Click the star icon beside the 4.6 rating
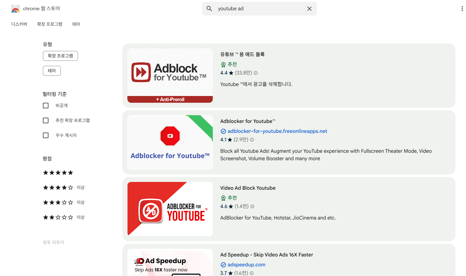466x276 pixels. (231, 206)
